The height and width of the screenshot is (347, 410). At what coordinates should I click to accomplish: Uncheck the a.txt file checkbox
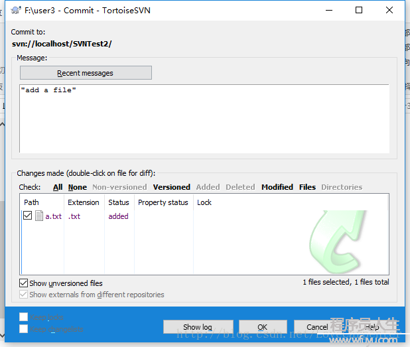coord(27,216)
